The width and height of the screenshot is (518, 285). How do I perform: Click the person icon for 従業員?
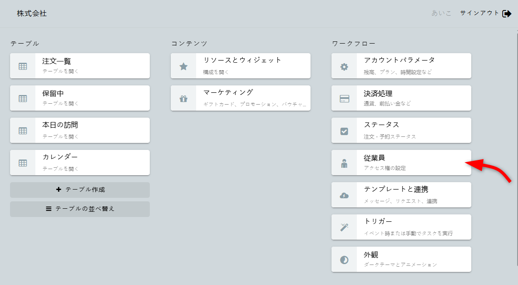(344, 163)
